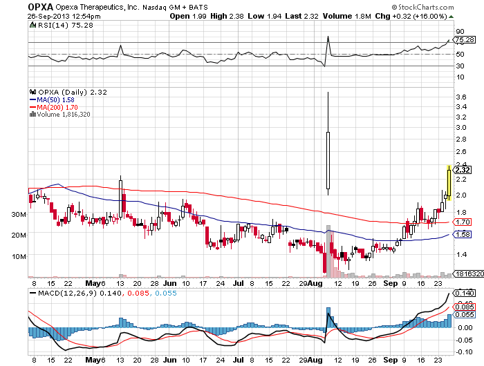The image size is (484, 366).
Task: Click the Jun label on the price-panel date axis
Action: click(170, 283)
